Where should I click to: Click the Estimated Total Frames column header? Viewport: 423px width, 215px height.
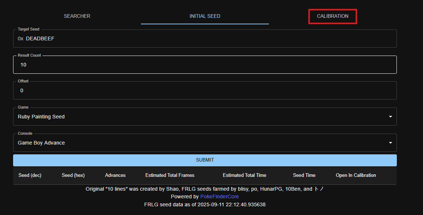coord(170,175)
